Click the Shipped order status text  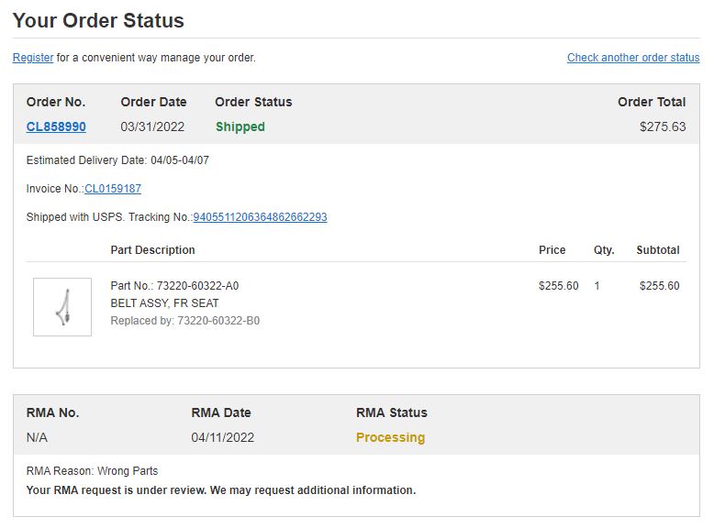[240, 126]
